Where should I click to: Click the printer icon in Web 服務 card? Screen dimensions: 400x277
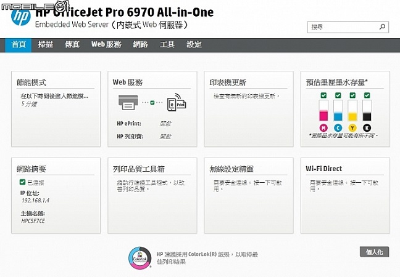pos(128,103)
